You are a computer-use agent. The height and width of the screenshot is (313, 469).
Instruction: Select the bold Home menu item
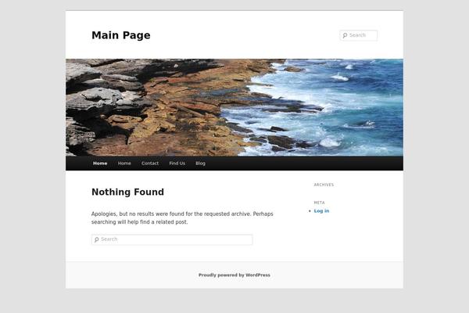[x=100, y=164]
